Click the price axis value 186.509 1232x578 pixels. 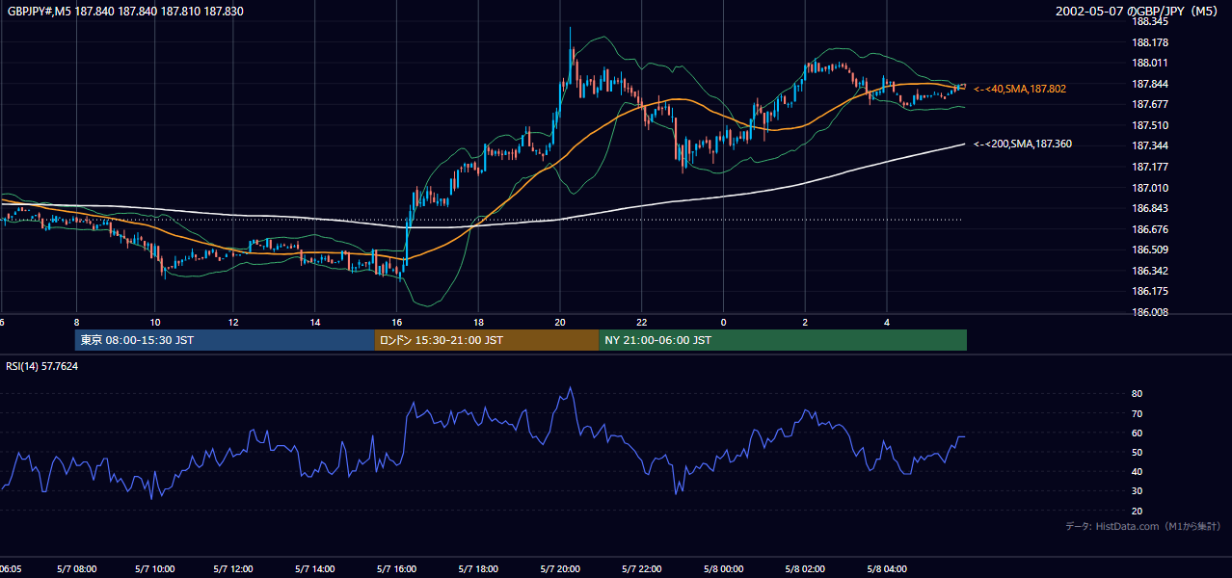coord(1150,250)
